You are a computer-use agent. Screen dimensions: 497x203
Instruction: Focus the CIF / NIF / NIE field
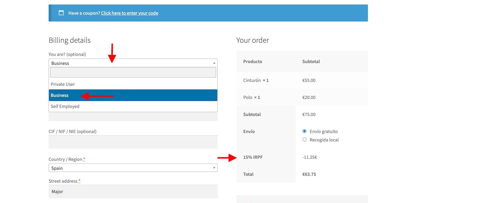[133, 142]
